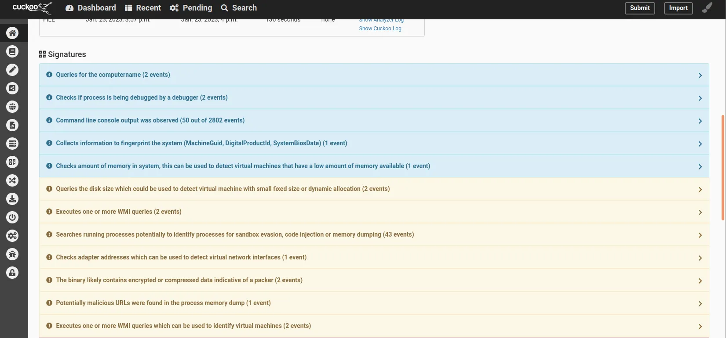Open the server stack icon in sidebar
The height and width of the screenshot is (338, 726).
(12, 144)
